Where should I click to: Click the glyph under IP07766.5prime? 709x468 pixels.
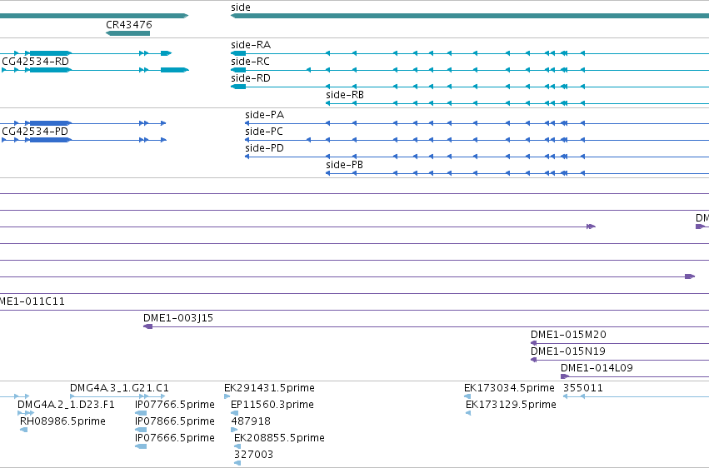click(x=141, y=413)
